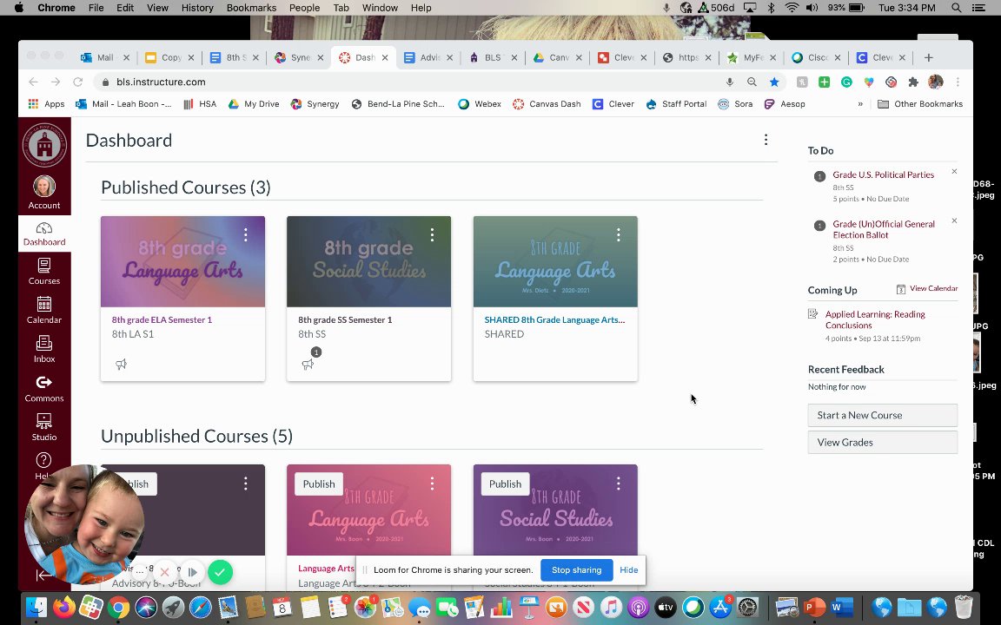Screen dimensions: 1001x625
Task: Click View Grades button
Action: (882, 442)
